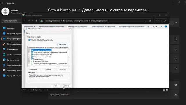
Task: Select Планировщик пакетов QoS list item
Action: pyautogui.click(x=42, y=57)
